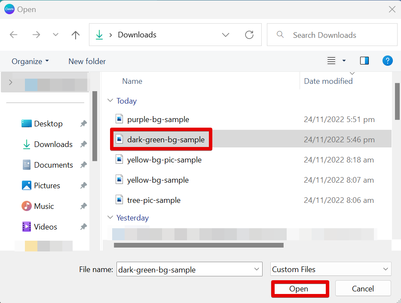
Task: Collapse the Yesterday group
Action: pos(110,218)
